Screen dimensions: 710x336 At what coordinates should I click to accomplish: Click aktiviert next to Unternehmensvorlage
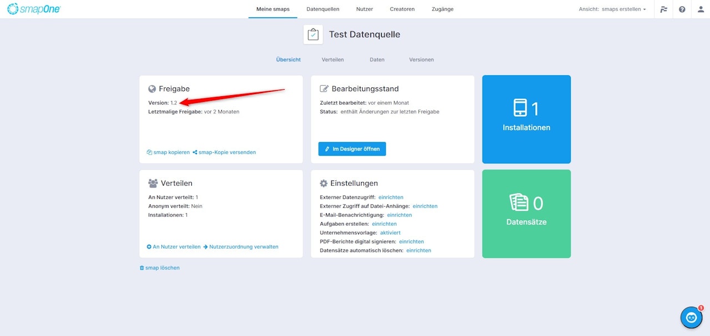(x=390, y=232)
